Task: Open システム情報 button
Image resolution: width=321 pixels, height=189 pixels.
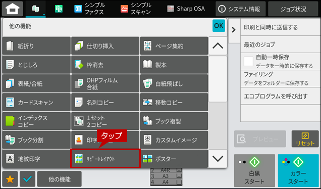Action: (x=241, y=9)
